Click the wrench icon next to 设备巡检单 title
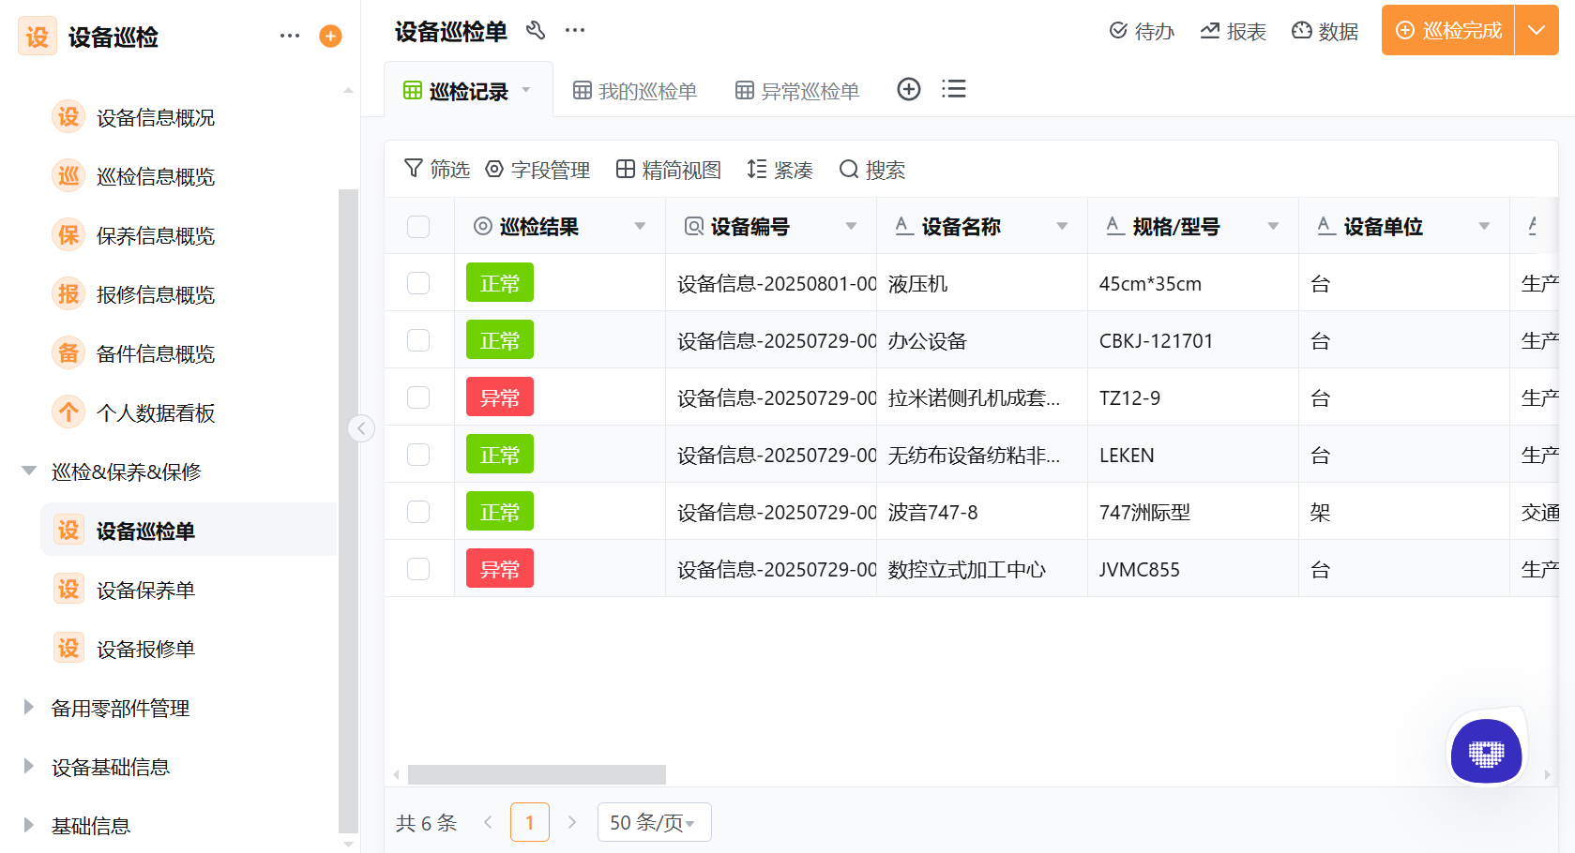 [x=536, y=30]
